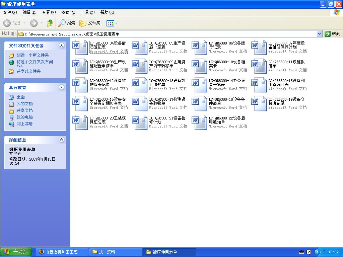Open the 查看(V) menu
Screen dimensions: 343x257
pos(49,12)
